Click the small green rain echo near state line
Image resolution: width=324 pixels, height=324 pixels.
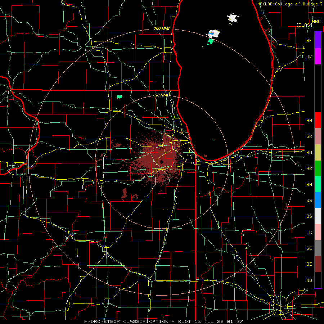pyautogui.click(x=120, y=96)
